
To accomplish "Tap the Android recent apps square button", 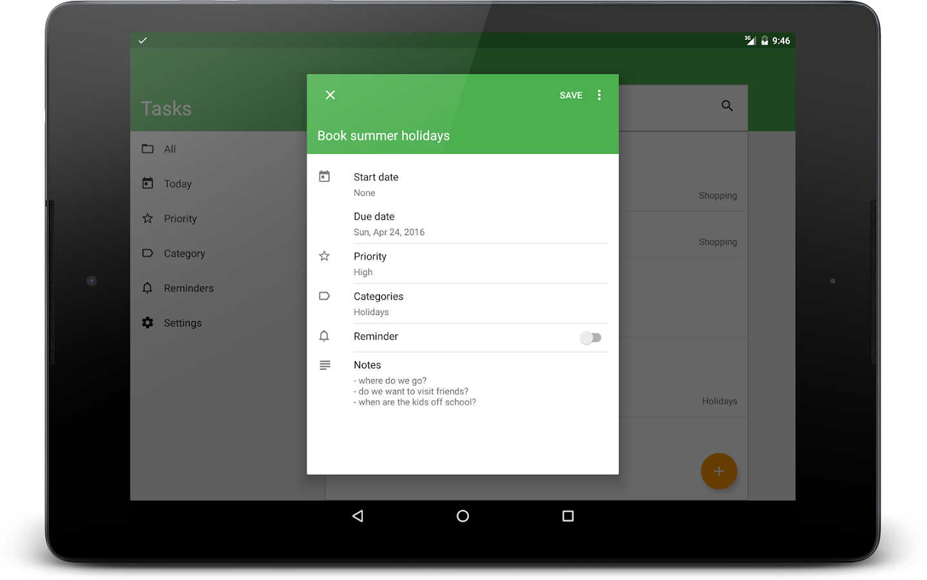I will tap(568, 516).
